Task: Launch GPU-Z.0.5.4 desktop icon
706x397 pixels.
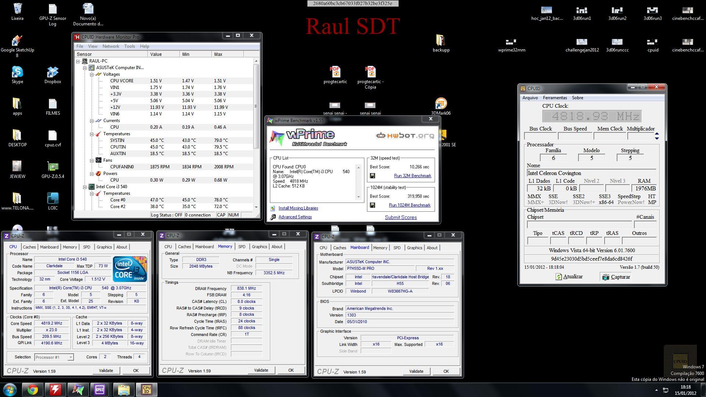Action: tap(53, 170)
